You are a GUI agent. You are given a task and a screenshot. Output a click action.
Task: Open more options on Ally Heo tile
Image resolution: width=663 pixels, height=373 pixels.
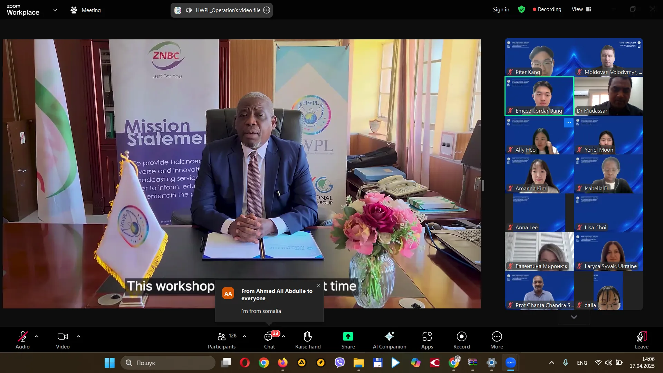tap(569, 123)
